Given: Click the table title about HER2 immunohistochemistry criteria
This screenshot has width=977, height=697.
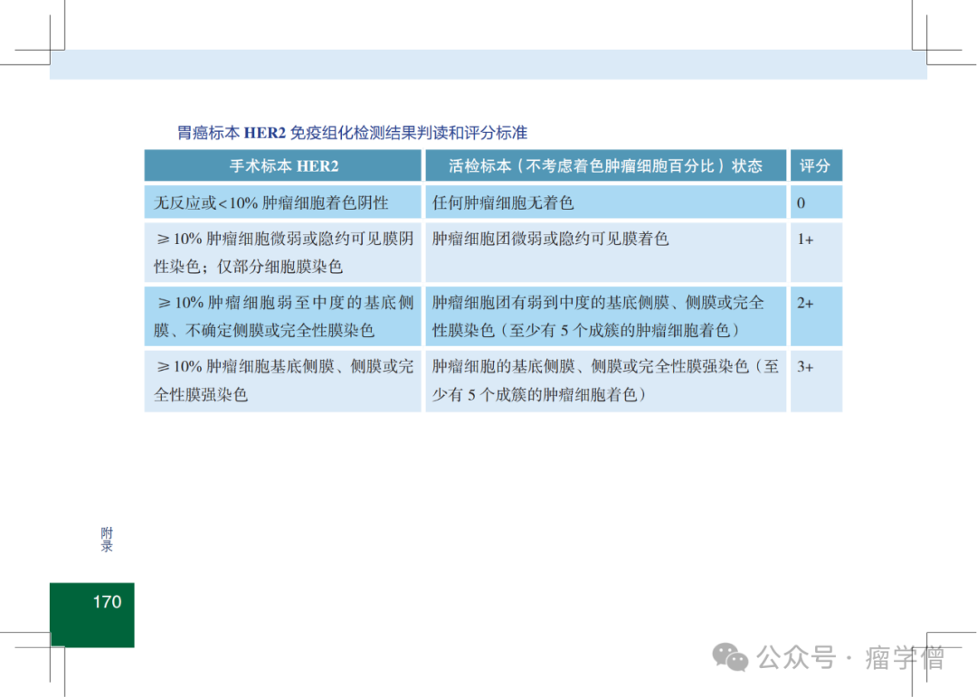Looking at the screenshot, I should click(352, 133).
